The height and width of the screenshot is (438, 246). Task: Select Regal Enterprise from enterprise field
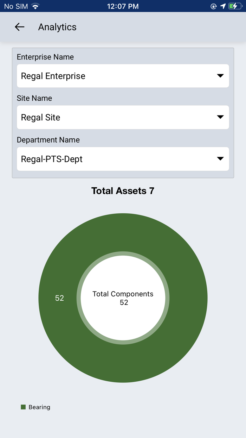click(53, 75)
